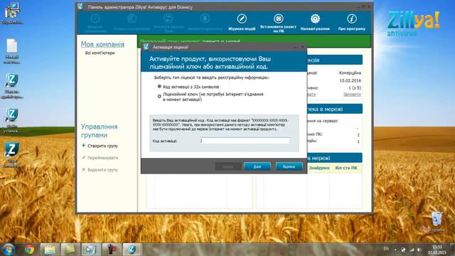455x256 pixels.
Task: Click the network signal tray icon
Action: tap(412, 250)
